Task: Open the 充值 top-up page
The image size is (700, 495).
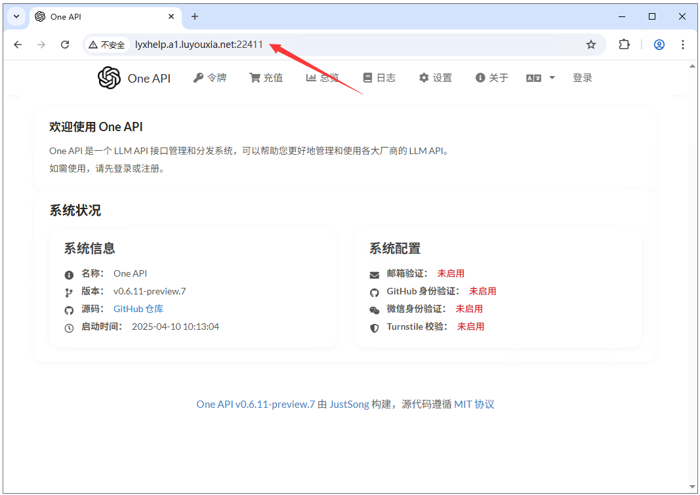Action: pos(266,77)
